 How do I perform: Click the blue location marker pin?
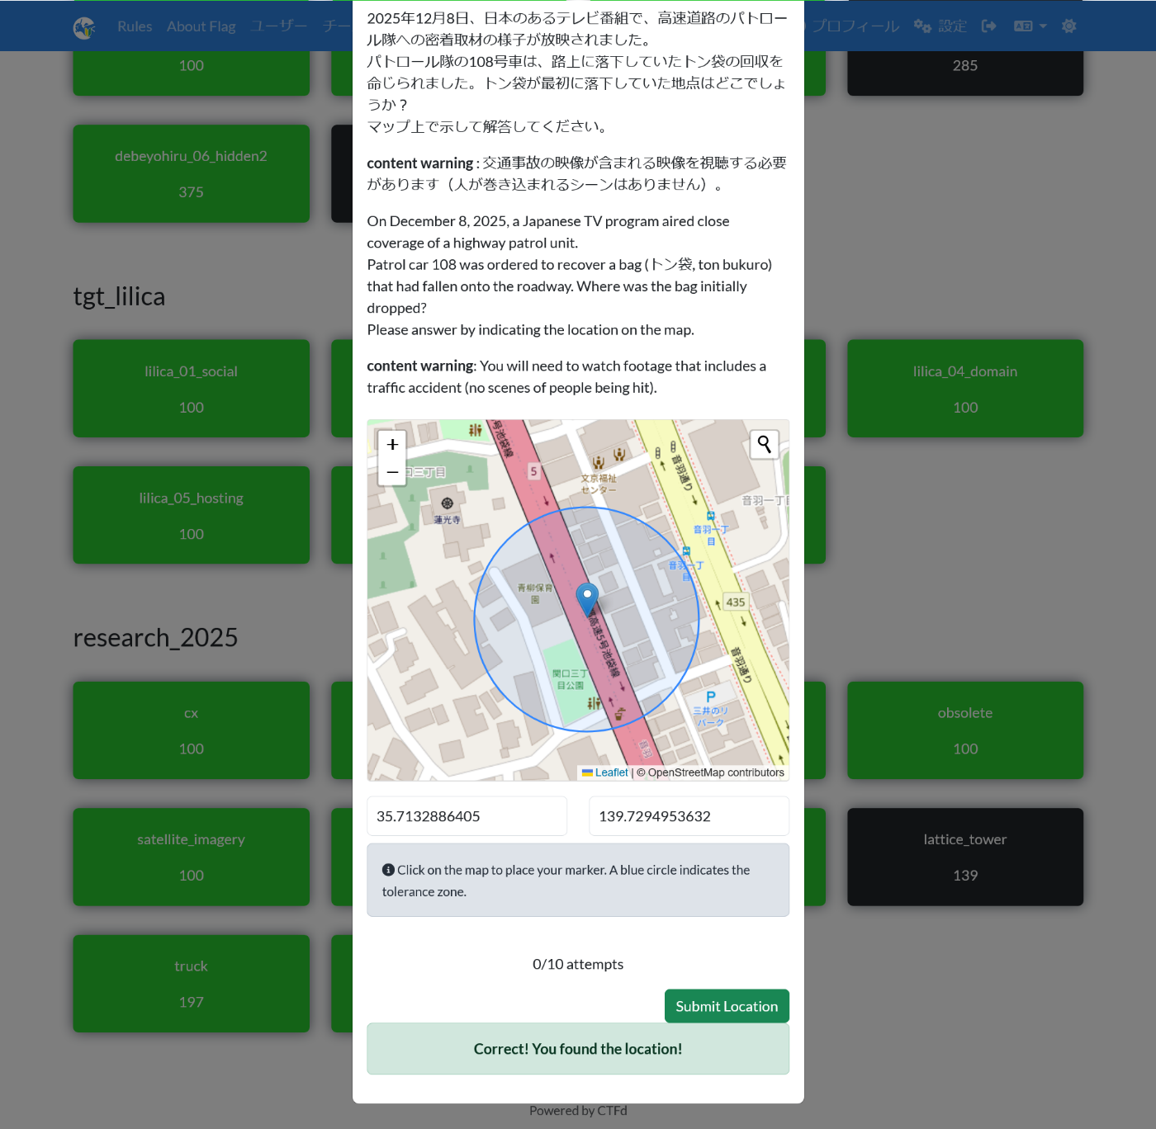587,599
